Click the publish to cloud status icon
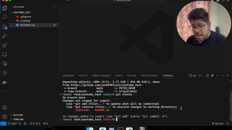The image size is (232, 130). coord(20,123)
